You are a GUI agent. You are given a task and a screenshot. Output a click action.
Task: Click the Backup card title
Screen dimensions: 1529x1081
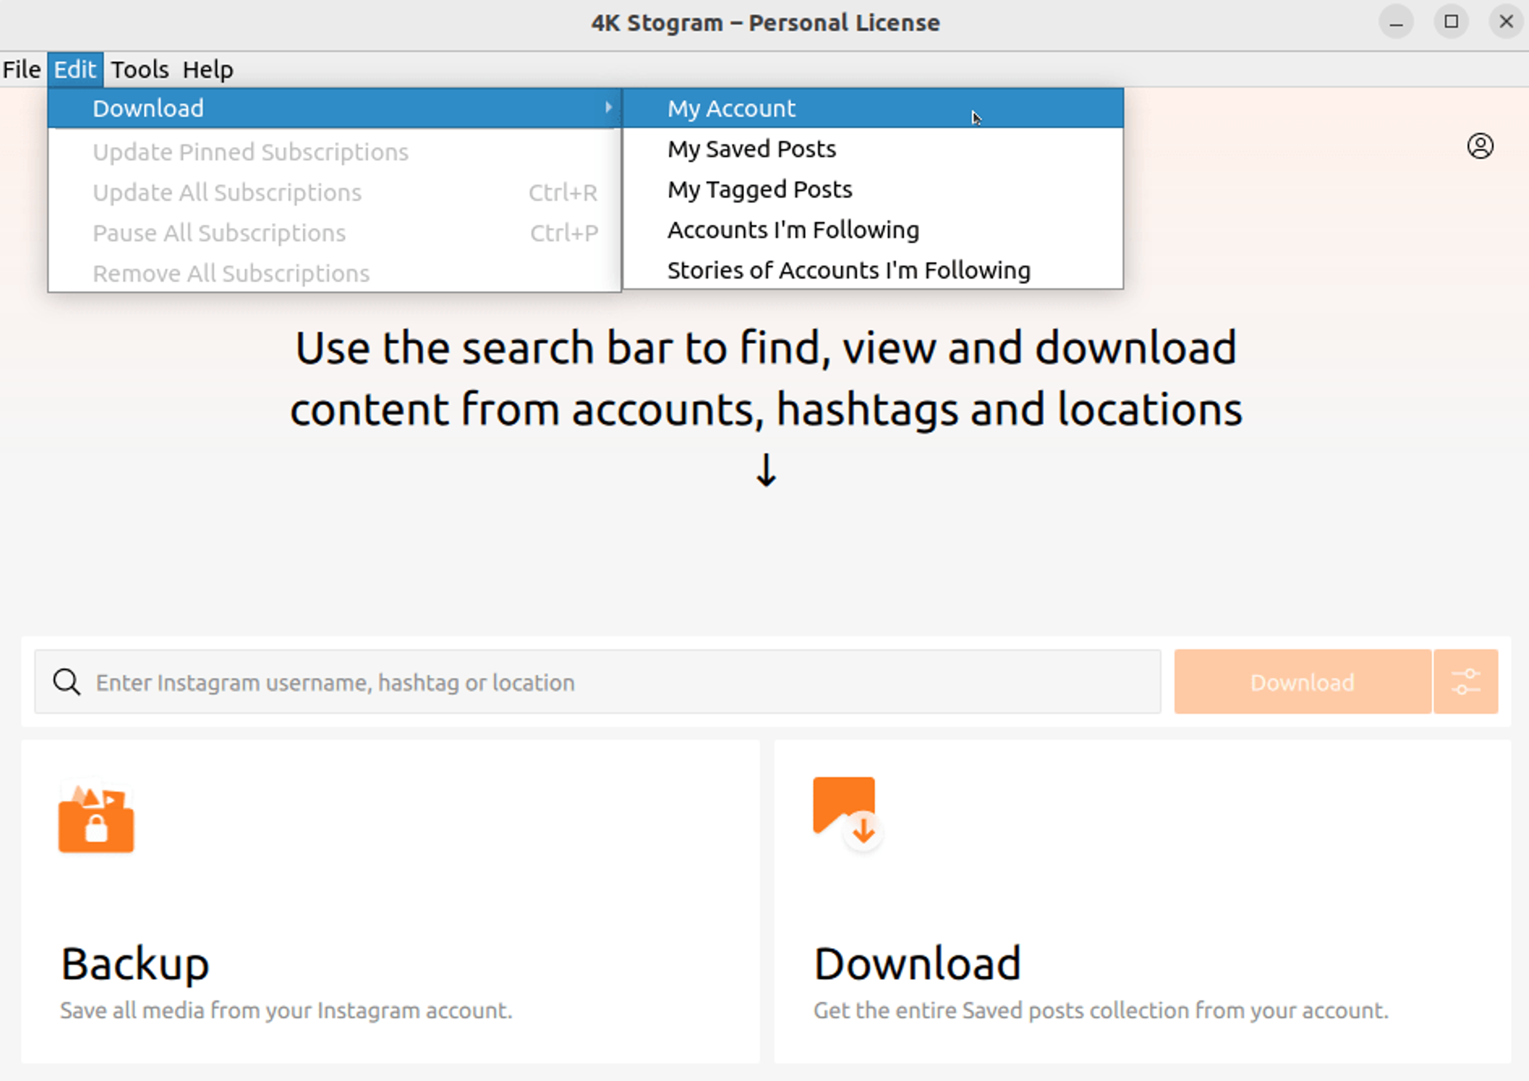(x=135, y=963)
